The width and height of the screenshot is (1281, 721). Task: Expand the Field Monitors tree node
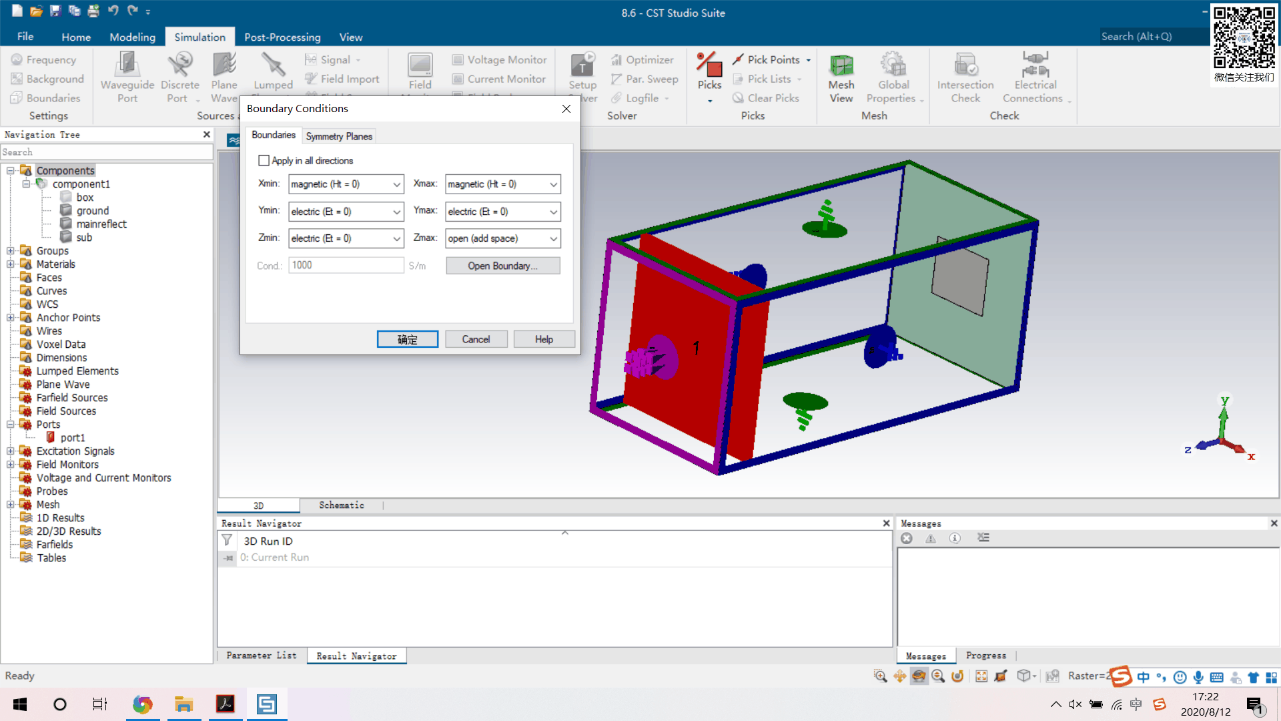click(x=11, y=465)
